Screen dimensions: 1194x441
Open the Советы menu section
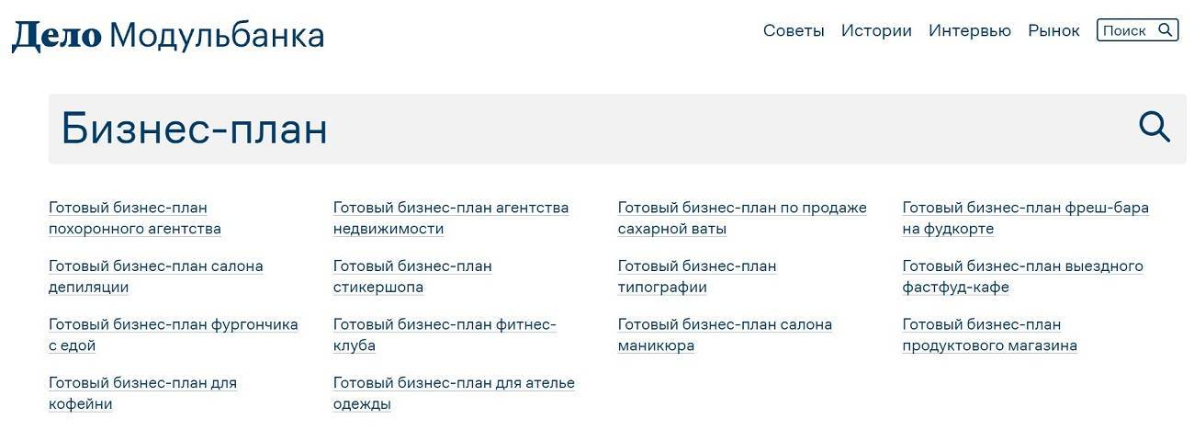point(794,30)
